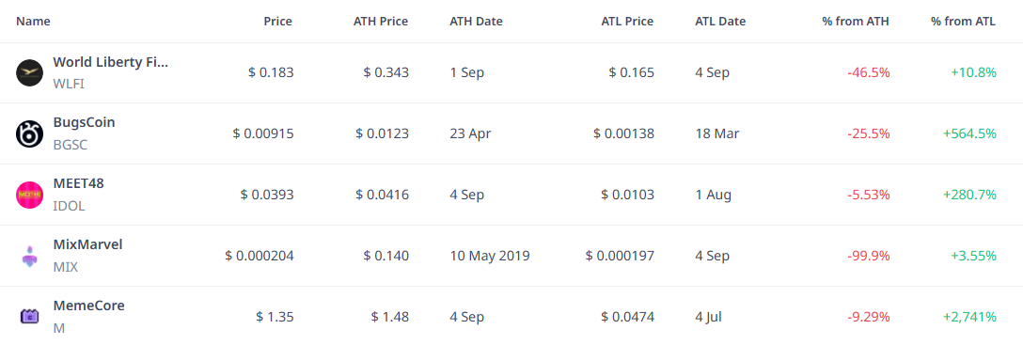1023x345 pixels.
Task: Click the BGSC ticker symbol
Action: [70, 145]
